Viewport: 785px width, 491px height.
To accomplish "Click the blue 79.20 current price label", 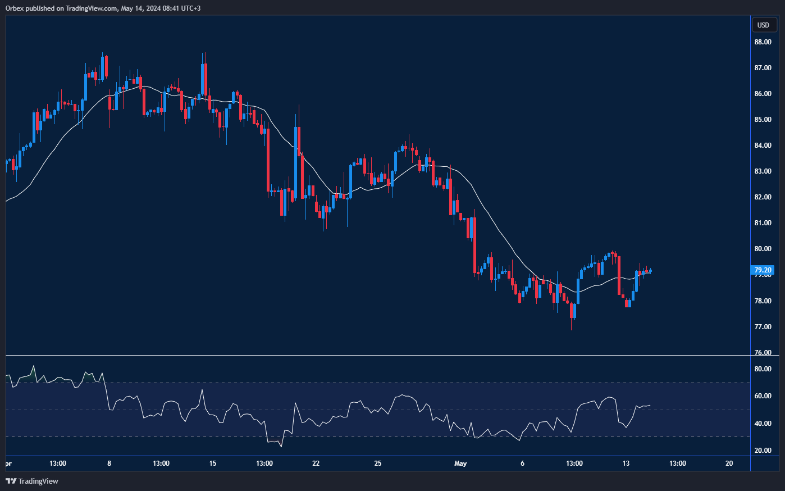I will coord(762,270).
